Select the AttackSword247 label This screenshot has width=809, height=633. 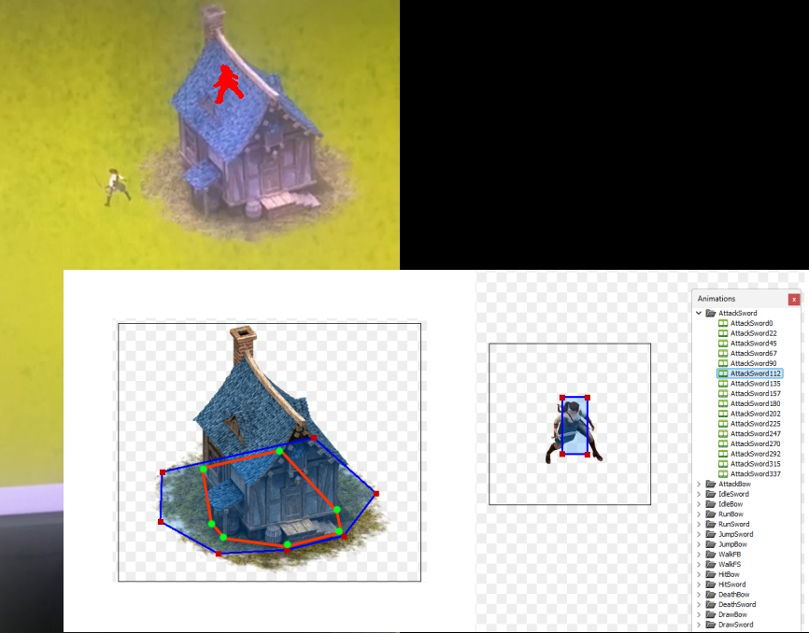(756, 434)
